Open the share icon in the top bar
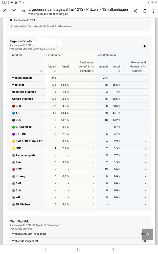Viewport: 158px width, 254px height. (136, 11)
